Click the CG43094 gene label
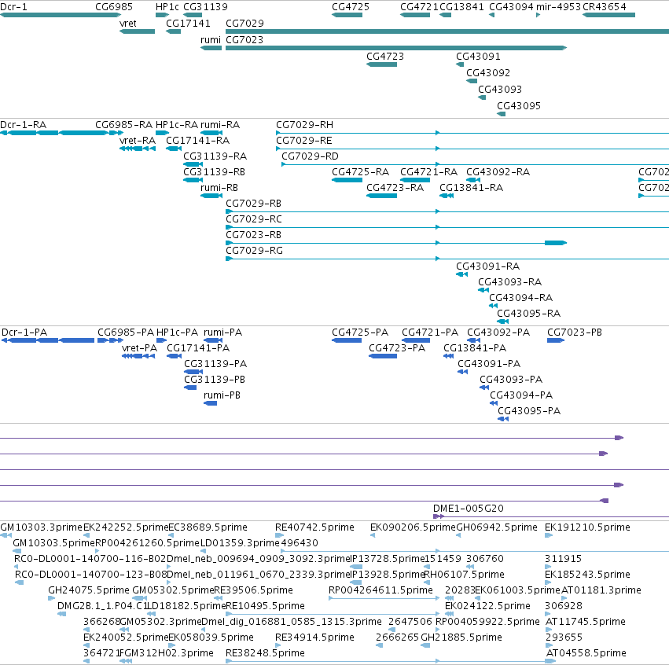This screenshot has width=669, height=665. tap(511, 7)
